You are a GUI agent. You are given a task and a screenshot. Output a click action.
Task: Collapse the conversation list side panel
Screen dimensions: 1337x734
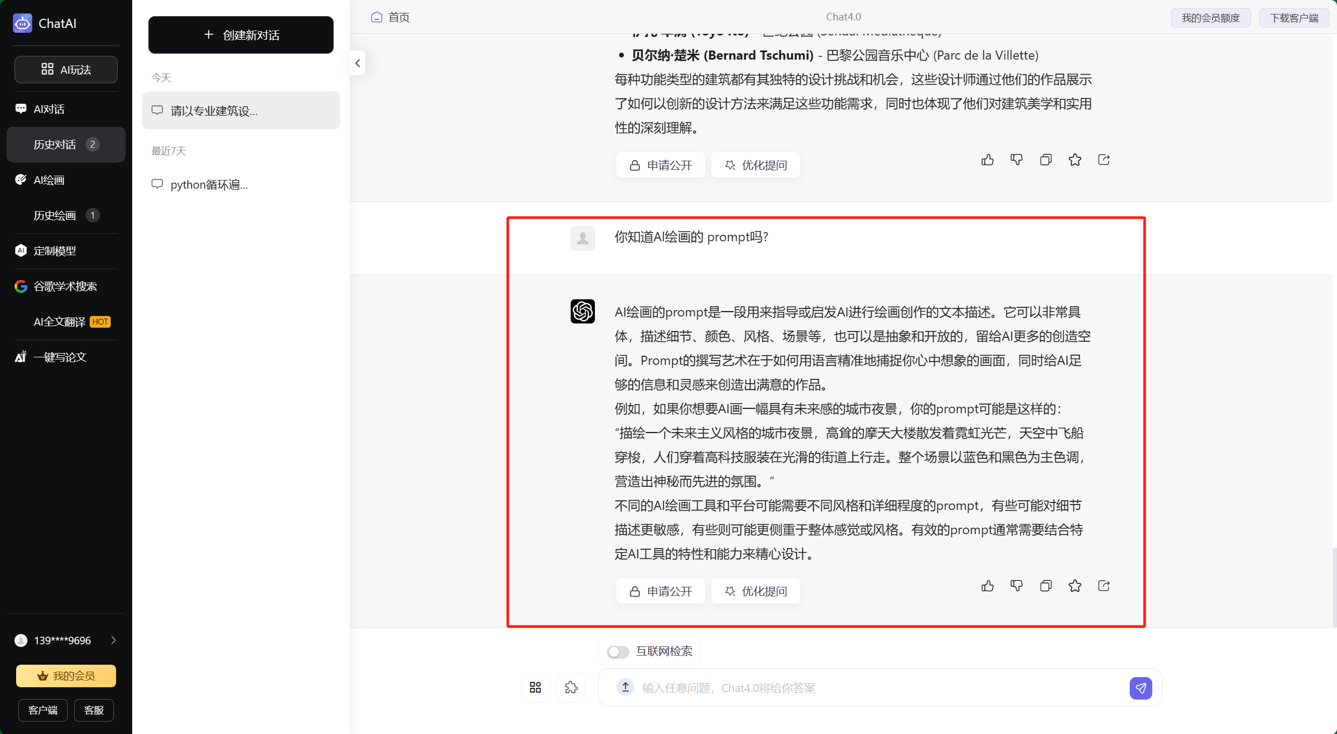(x=358, y=63)
